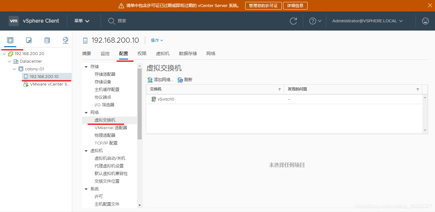Collapse the colony-01 cluster node
Image resolution: width=435 pixels, height=212 pixels.
pos(14,69)
